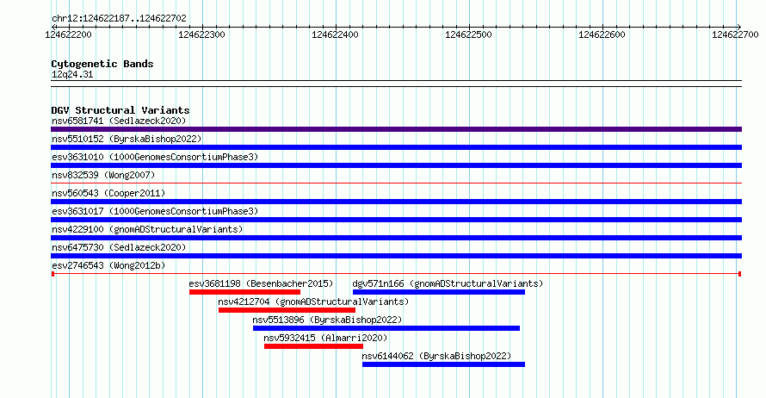
Task: Select the blue bar under nsv6475730
Action: point(396,256)
